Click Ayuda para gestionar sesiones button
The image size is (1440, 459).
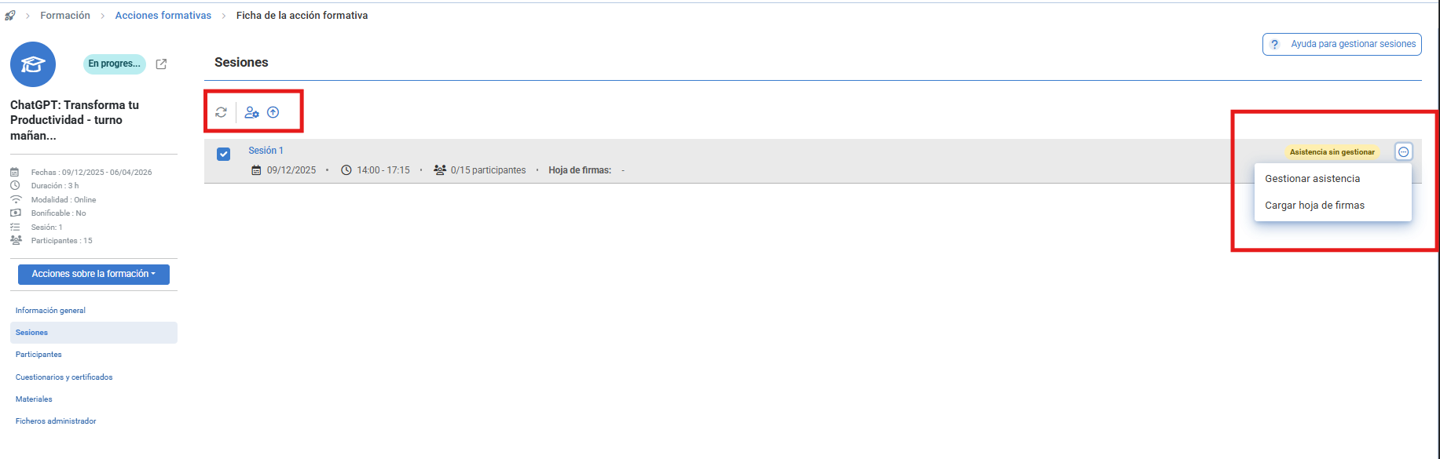1342,44
